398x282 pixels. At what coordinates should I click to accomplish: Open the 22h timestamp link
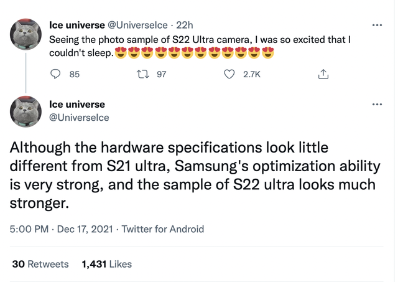(185, 26)
